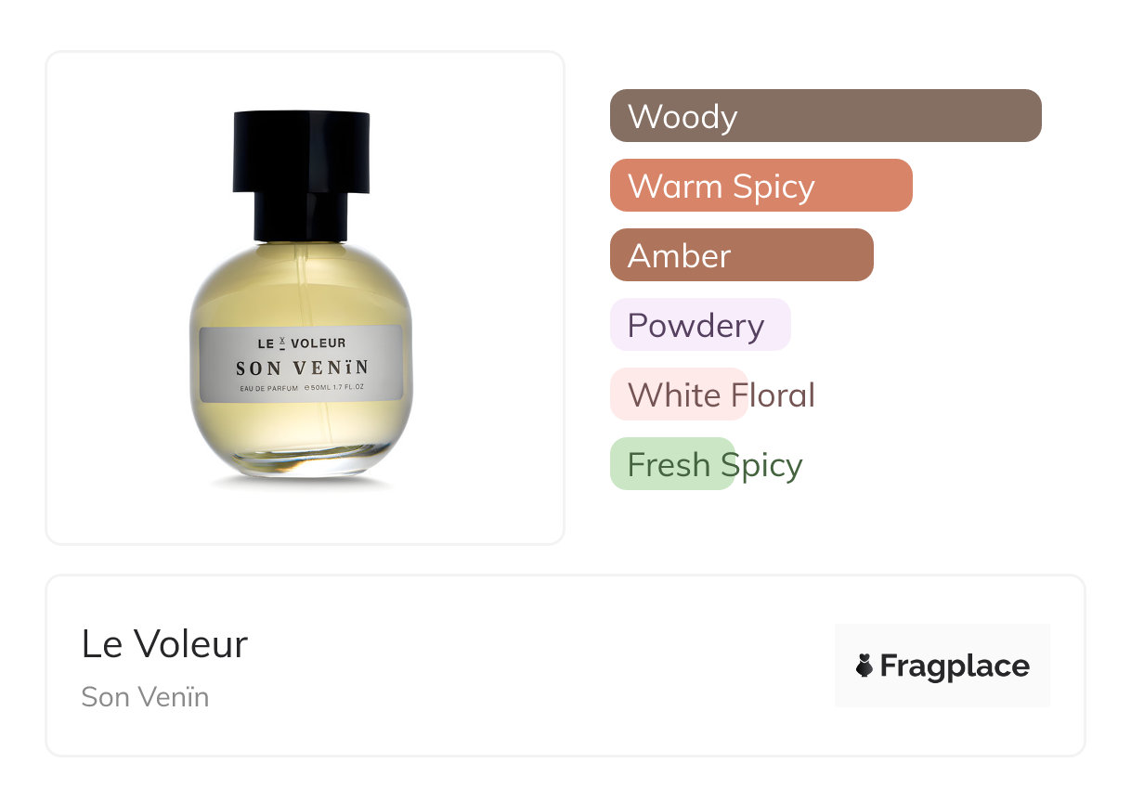Click the Fragplace bottle logo icon
Image resolution: width=1131 pixels, height=802 pixels.
pos(864,666)
